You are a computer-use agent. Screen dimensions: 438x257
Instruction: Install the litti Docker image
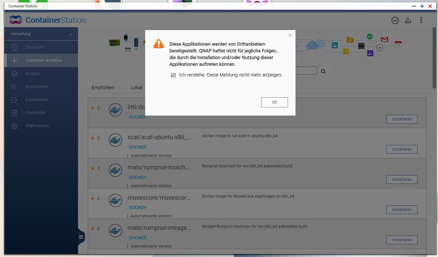[x=402, y=119]
